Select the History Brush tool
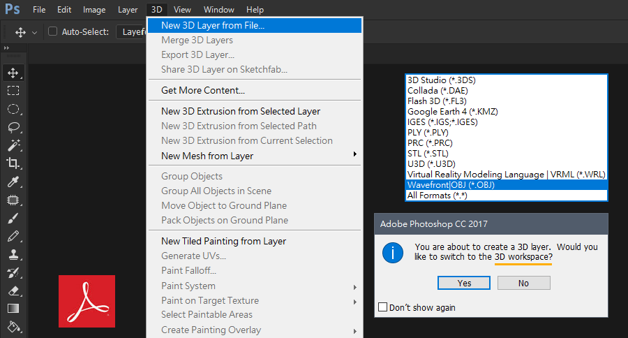Image resolution: width=628 pixels, height=338 pixels. [x=13, y=272]
